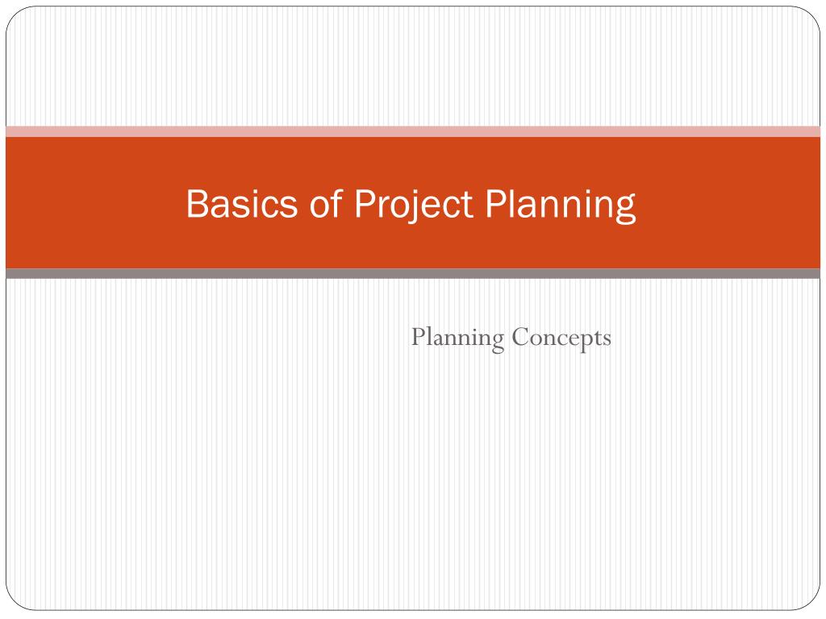
Task: Click the word Project in the title
Action: click(x=414, y=206)
